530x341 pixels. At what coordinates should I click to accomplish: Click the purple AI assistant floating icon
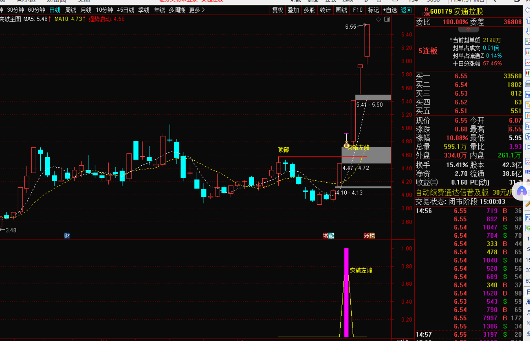(521, 191)
